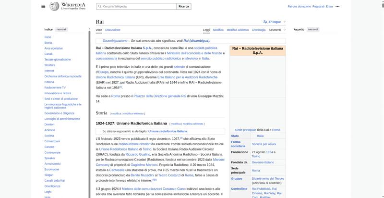Jump to Canone in the index
This screenshot has width=384, height=198.
[x=49, y=147]
